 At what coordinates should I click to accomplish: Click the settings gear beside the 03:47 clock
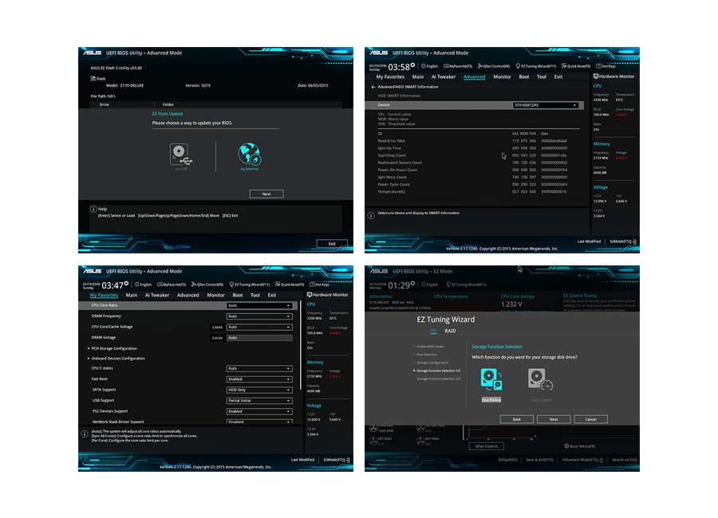126,283
